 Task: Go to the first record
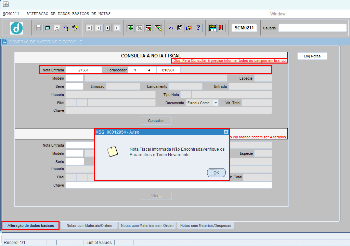coord(89,28)
